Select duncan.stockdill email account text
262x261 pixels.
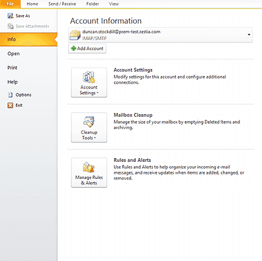(x=121, y=32)
